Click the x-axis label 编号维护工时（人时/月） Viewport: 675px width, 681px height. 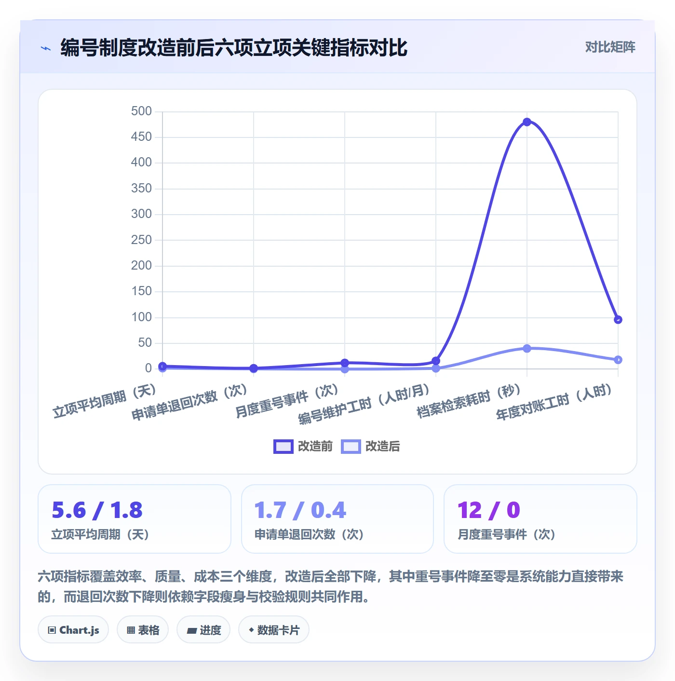click(364, 404)
